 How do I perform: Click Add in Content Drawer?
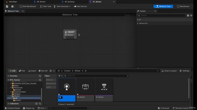(x=12, y=71)
